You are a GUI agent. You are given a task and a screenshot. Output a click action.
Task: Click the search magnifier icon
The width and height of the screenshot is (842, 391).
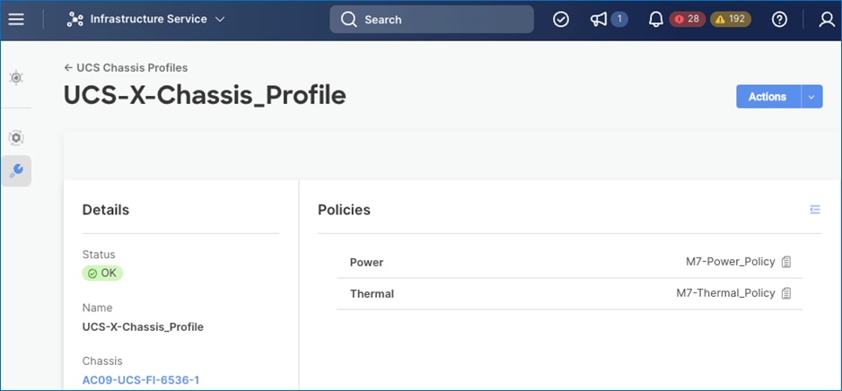[x=348, y=20]
